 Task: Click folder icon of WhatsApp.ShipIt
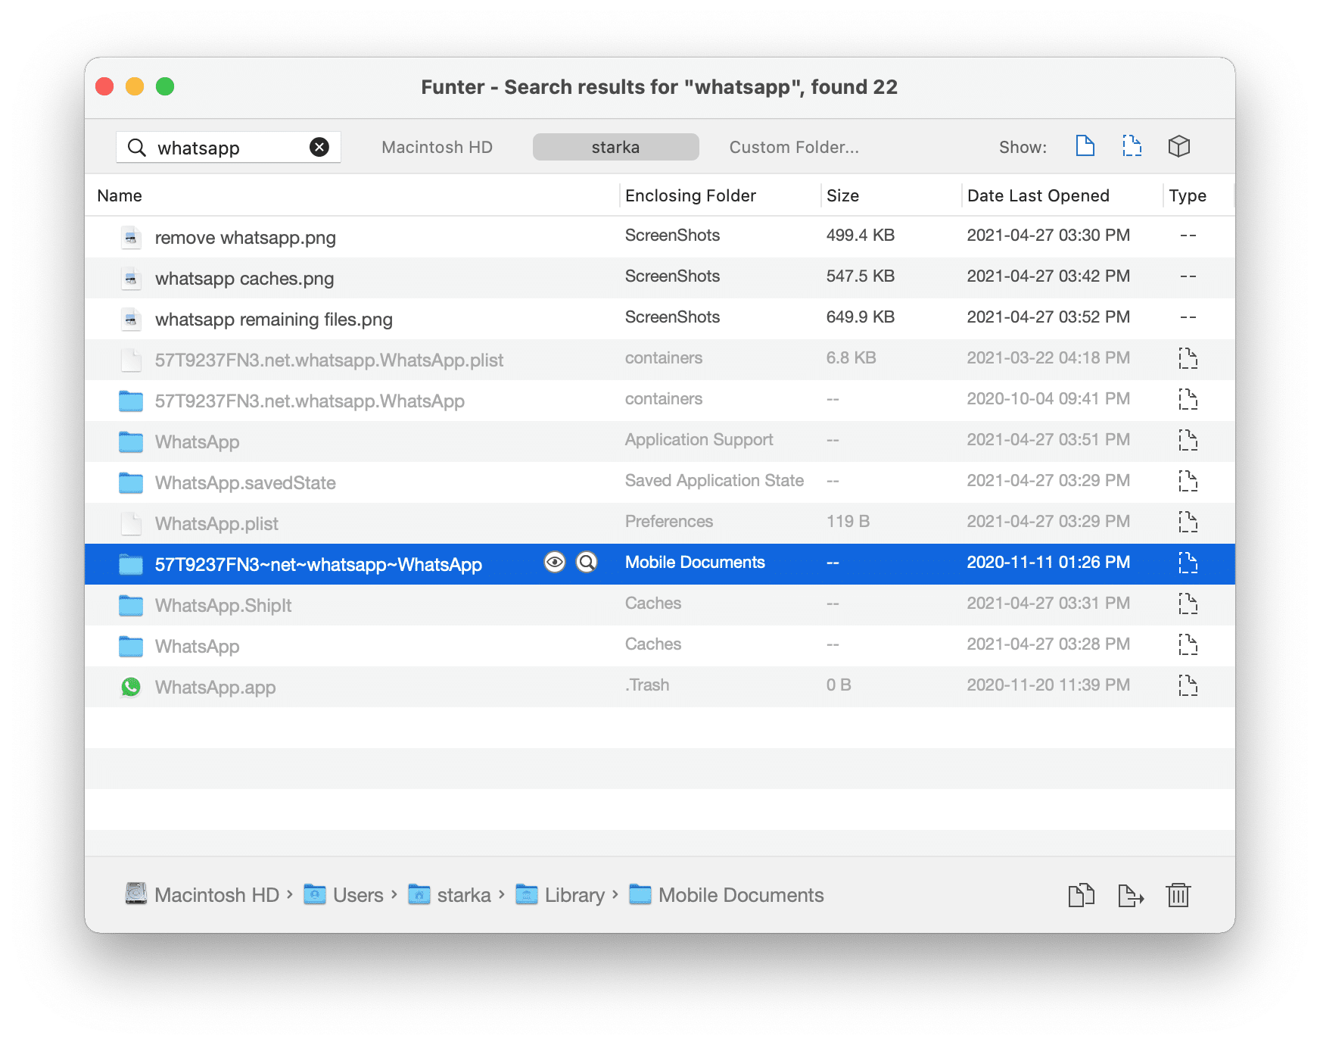[131, 605]
